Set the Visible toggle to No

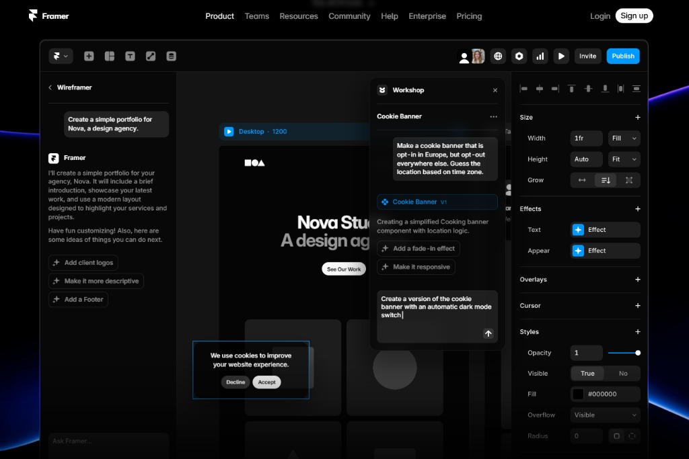click(x=622, y=373)
